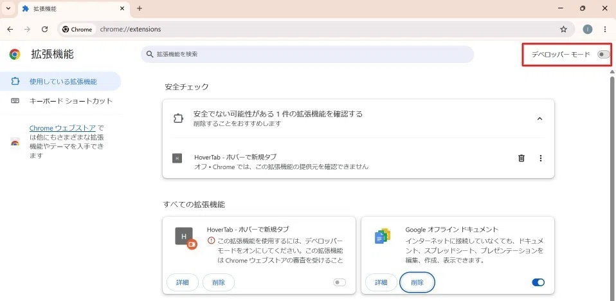The width and height of the screenshot is (616, 301).
Task: Open more options for HoverTab safety entry
Action: pyautogui.click(x=541, y=158)
